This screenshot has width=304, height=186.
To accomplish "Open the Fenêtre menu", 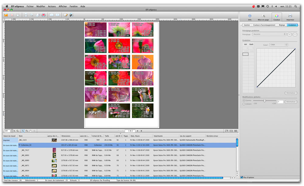I will coord(74,6).
